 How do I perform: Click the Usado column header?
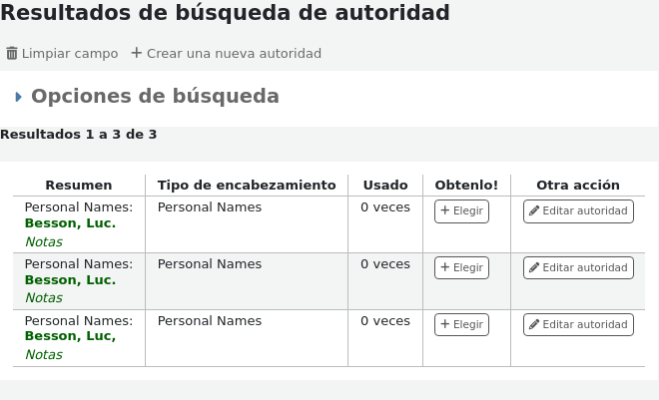pos(385,186)
